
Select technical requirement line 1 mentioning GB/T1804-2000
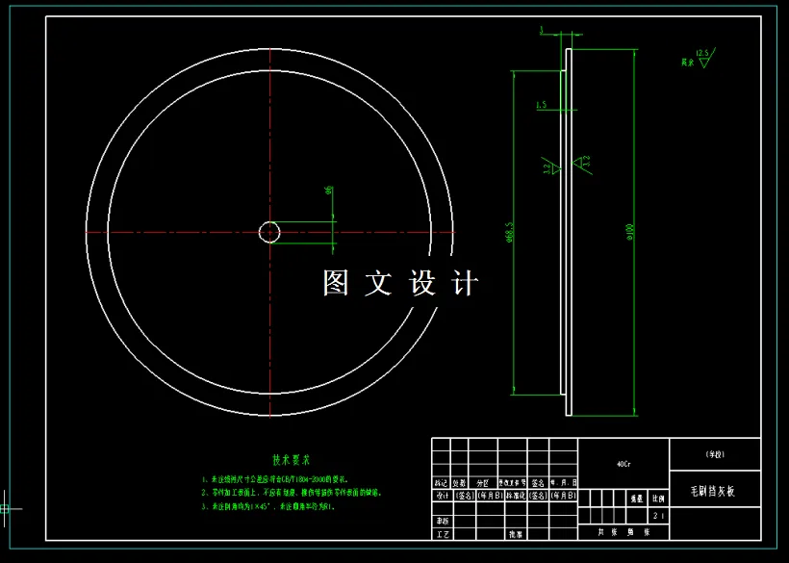click(275, 479)
